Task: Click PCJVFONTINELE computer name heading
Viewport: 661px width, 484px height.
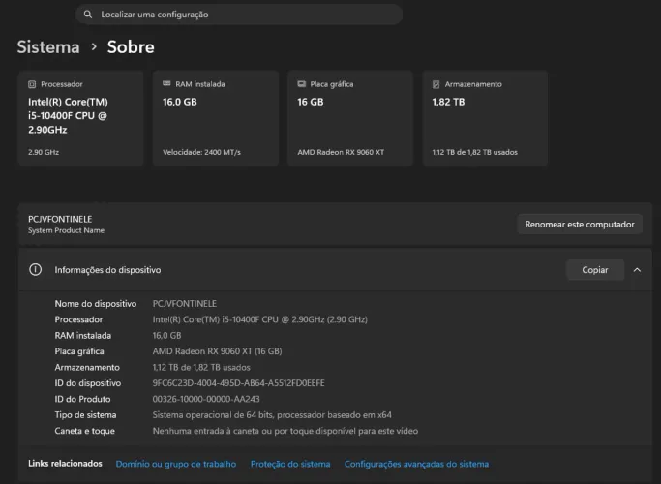Action: pos(60,219)
